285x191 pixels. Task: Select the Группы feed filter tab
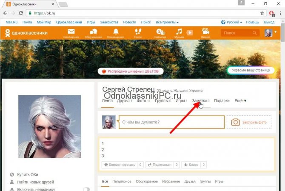205,181
